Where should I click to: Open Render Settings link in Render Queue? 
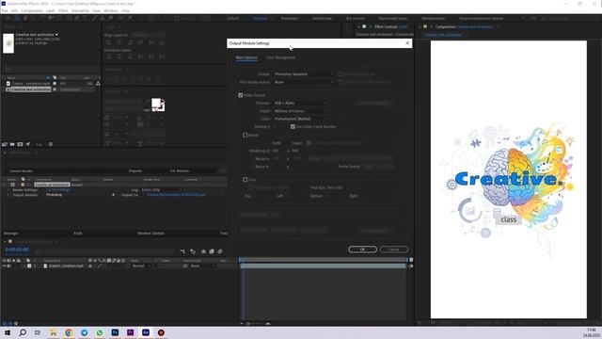[x=58, y=190]
